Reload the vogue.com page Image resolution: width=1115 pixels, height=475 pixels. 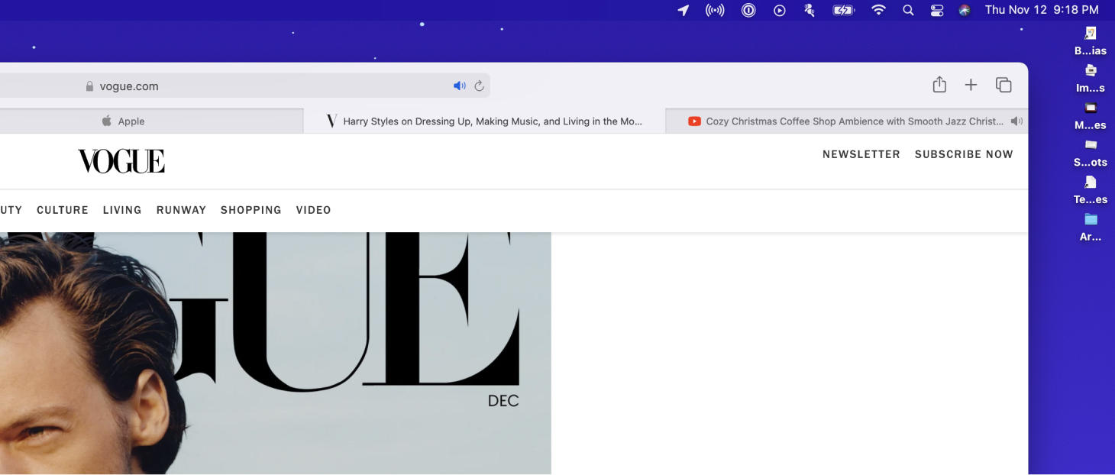tap(480, 86)
